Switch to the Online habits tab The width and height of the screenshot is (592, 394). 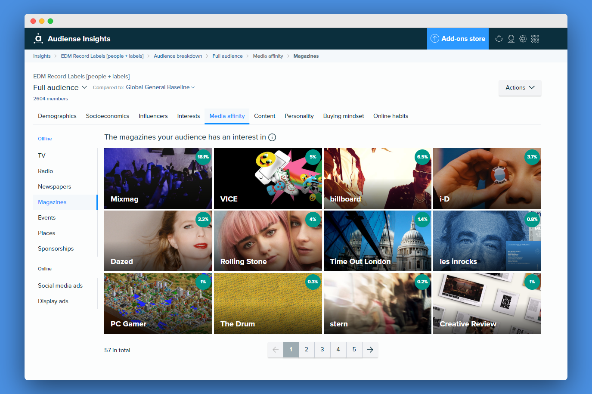coord(391,116)
